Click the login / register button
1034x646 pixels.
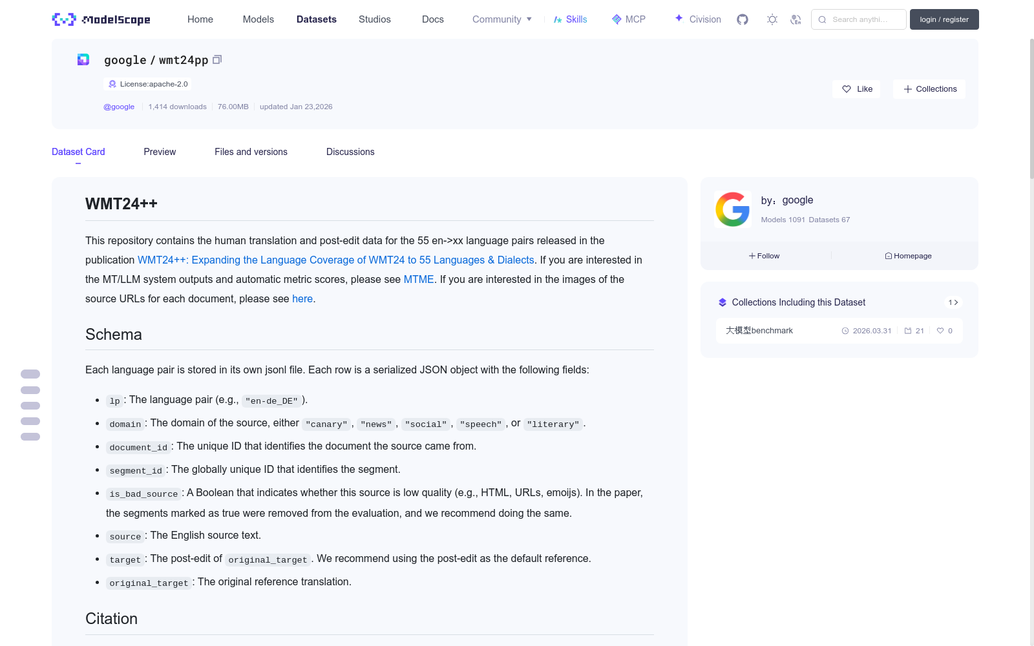[x=944, y=19]
